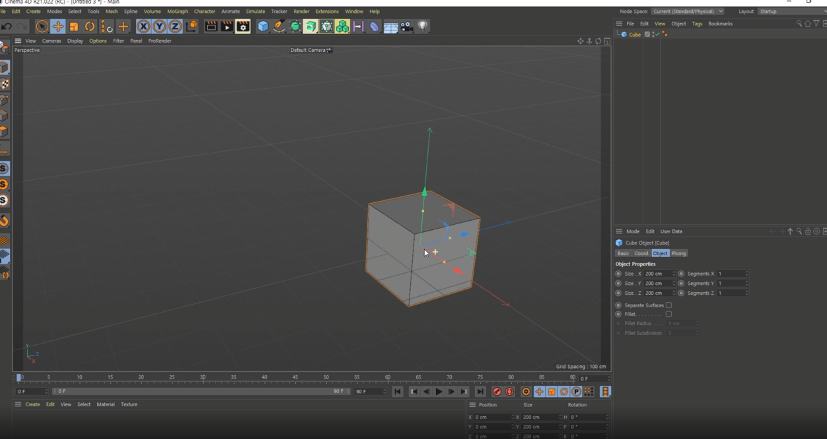827x439 pixels.
Task: Click the Size X input field
Action: point(657,274)
